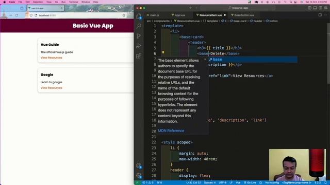
Task: Open the Apple menu
Action: pyautogui.click(x=5, y=2)
